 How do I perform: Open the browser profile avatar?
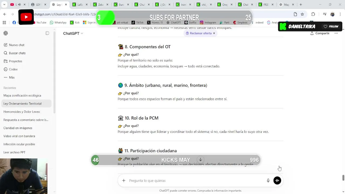point(332,14)
